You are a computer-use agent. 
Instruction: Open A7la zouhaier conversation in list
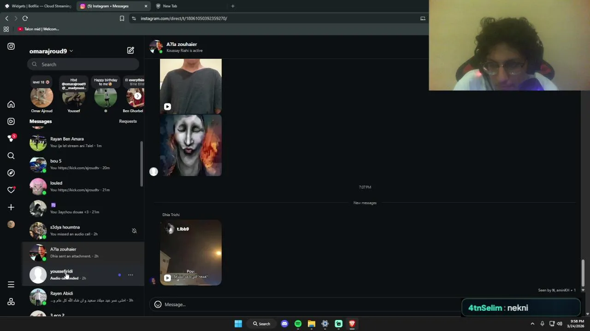[83, 252]
